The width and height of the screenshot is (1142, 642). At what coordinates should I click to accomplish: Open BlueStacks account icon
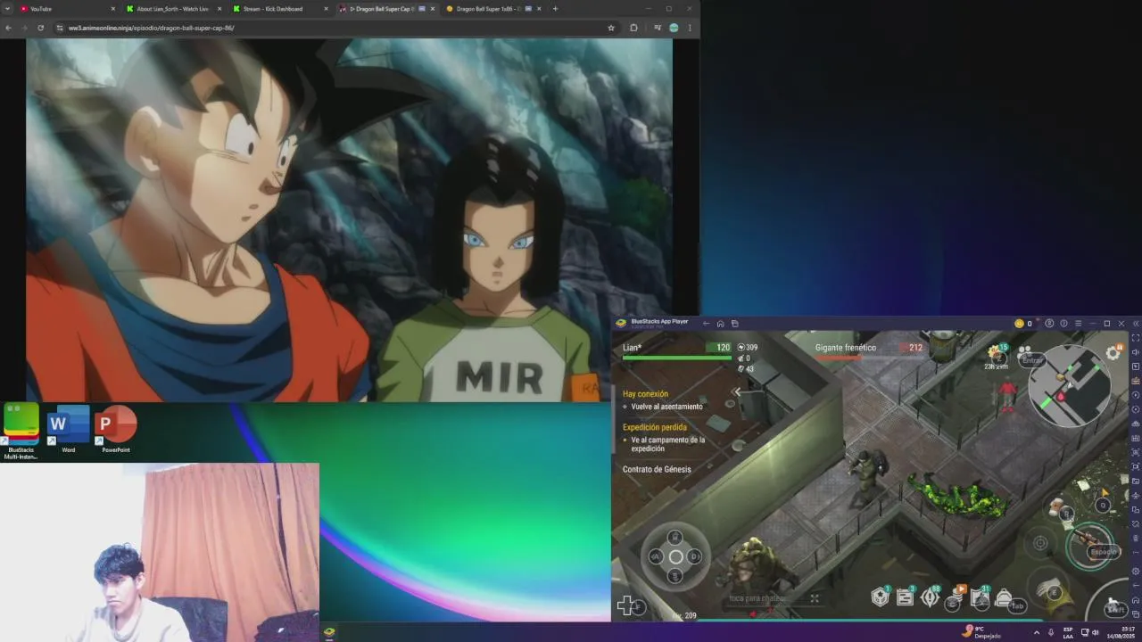click(x=1049, y=324)
